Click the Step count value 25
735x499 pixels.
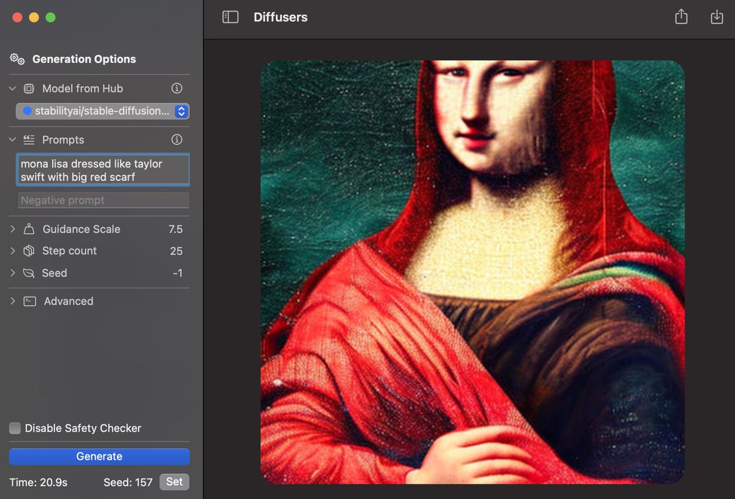point(176,251)
